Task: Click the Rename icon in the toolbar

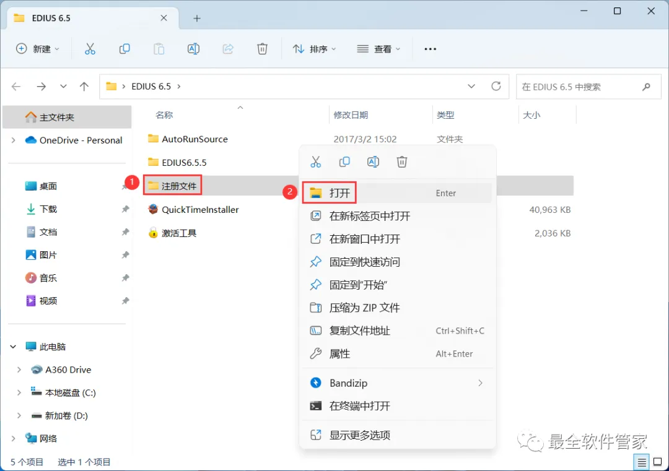Action: (x=194, y=49)
